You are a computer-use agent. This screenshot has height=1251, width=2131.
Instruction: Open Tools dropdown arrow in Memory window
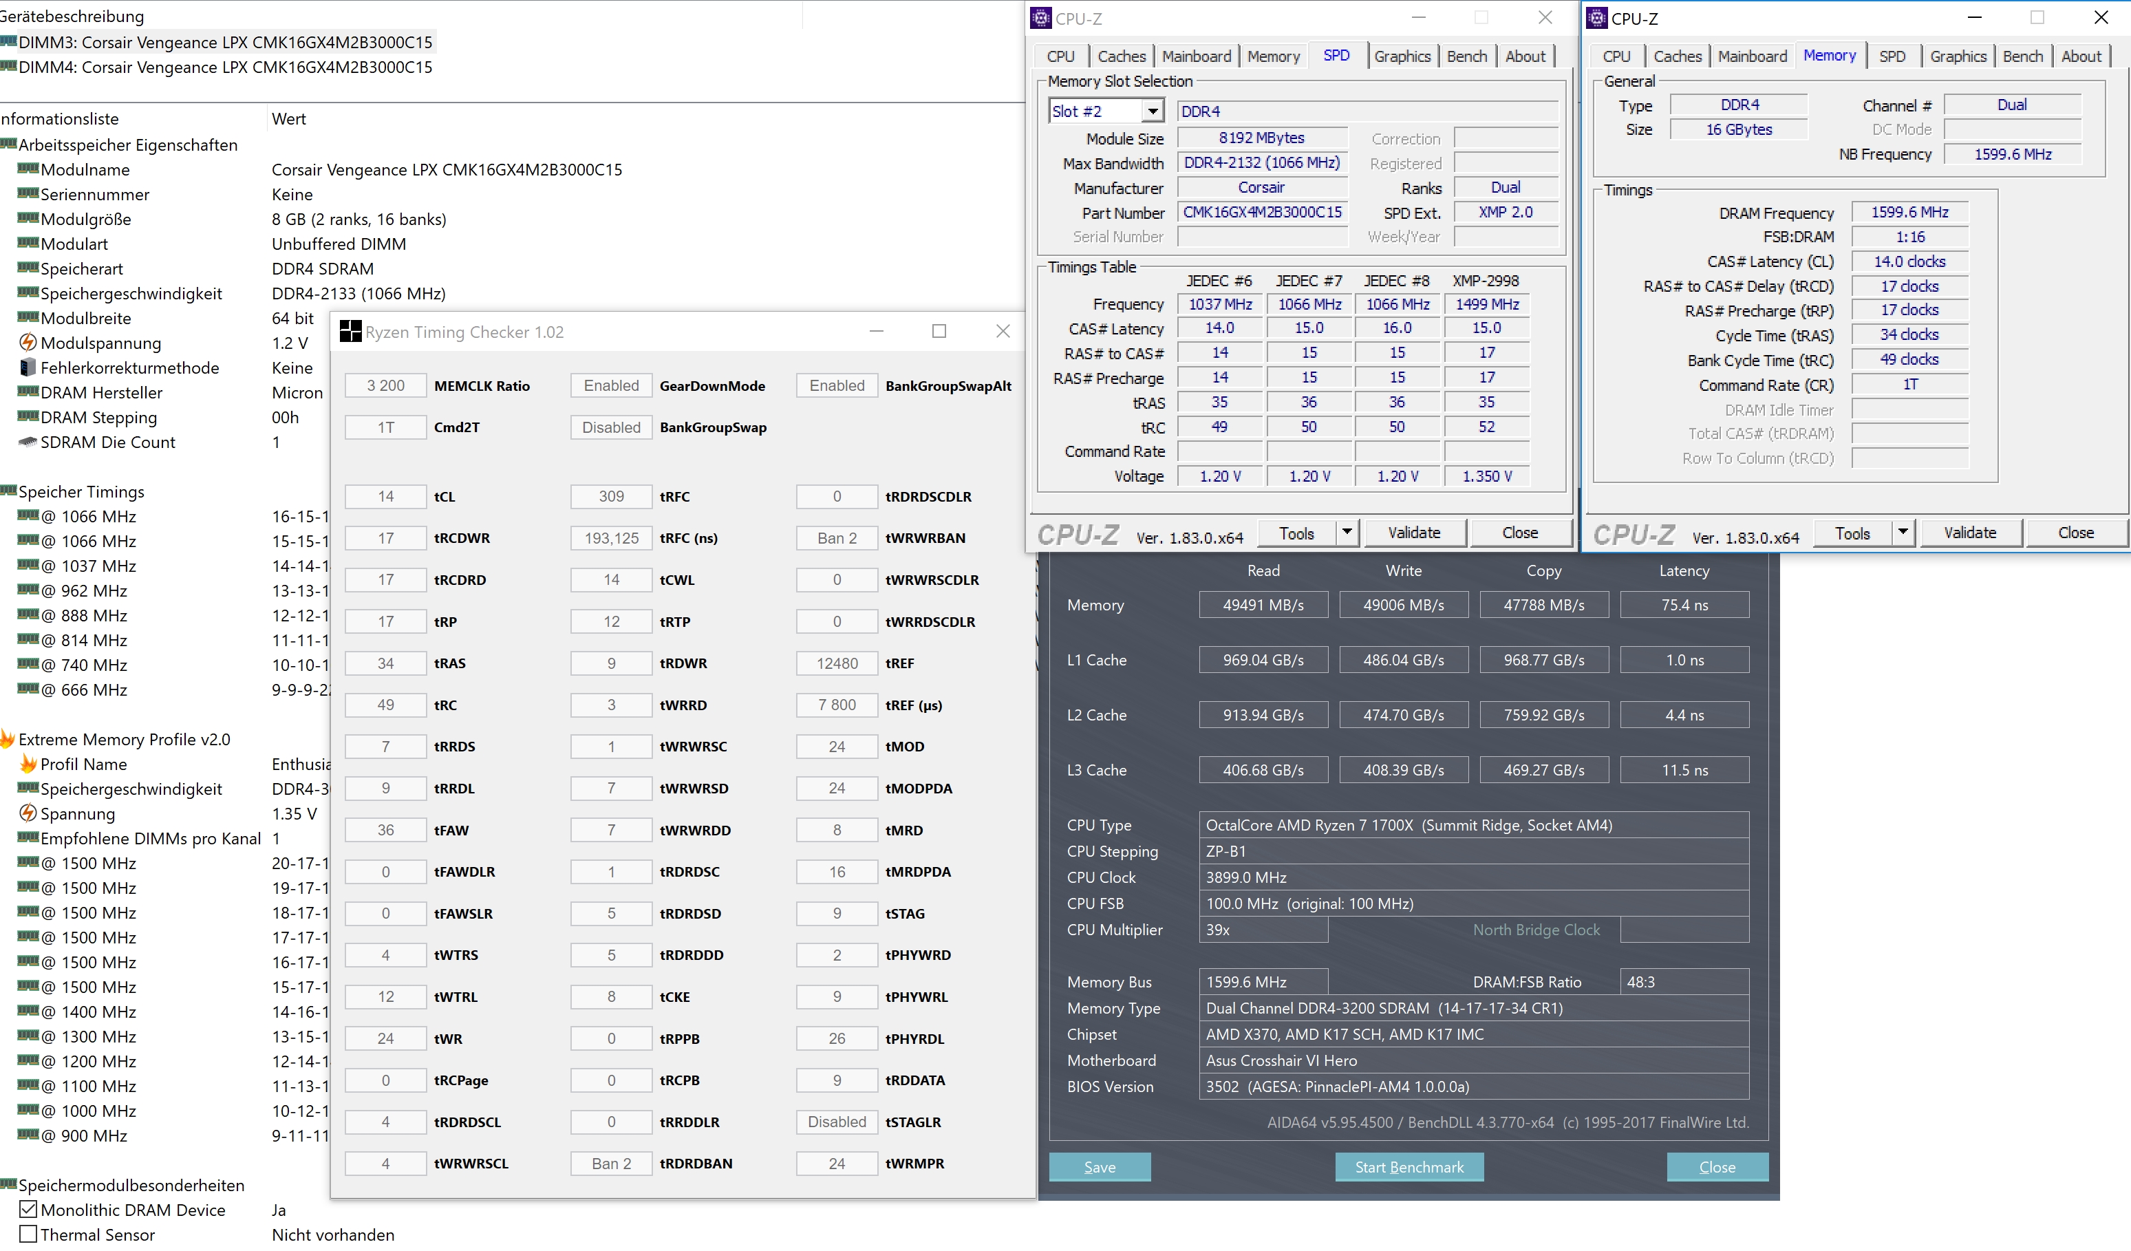click(1902, 532)
